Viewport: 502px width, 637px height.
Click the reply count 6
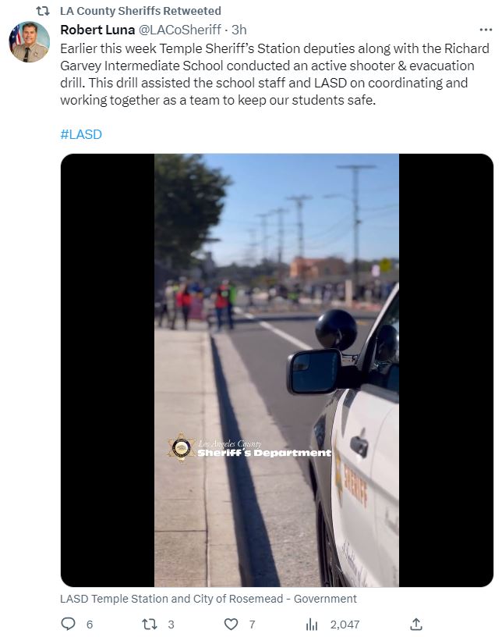[90, 625]
